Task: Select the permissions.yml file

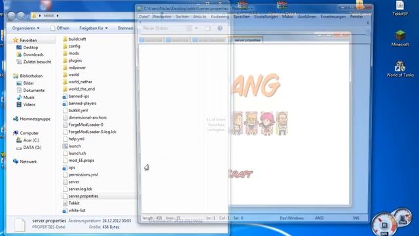Action: tap(81, 175)
